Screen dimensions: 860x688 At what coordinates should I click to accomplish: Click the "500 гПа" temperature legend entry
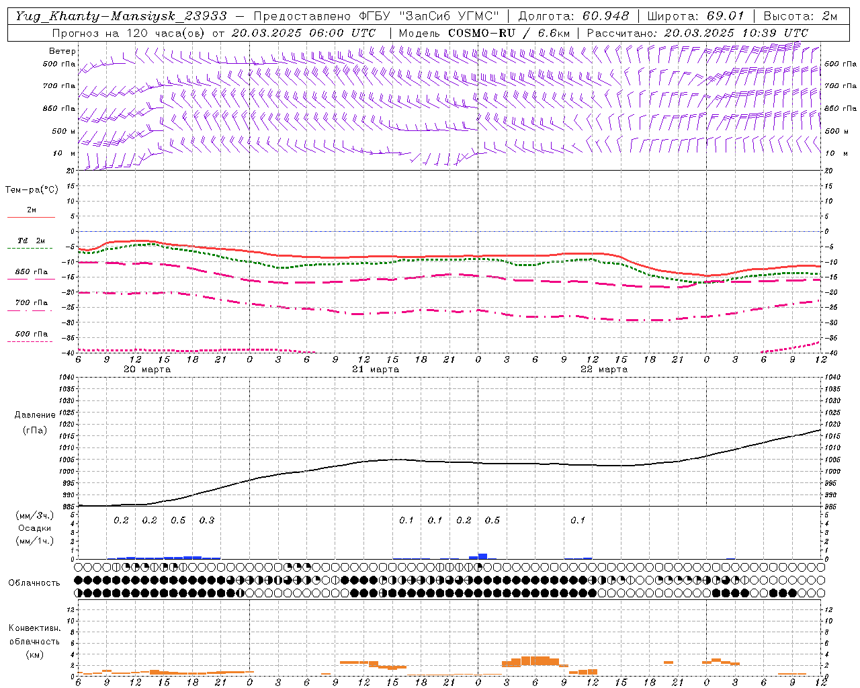32,334
